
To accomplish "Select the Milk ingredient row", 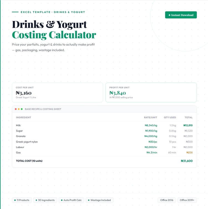I will 104,125.
